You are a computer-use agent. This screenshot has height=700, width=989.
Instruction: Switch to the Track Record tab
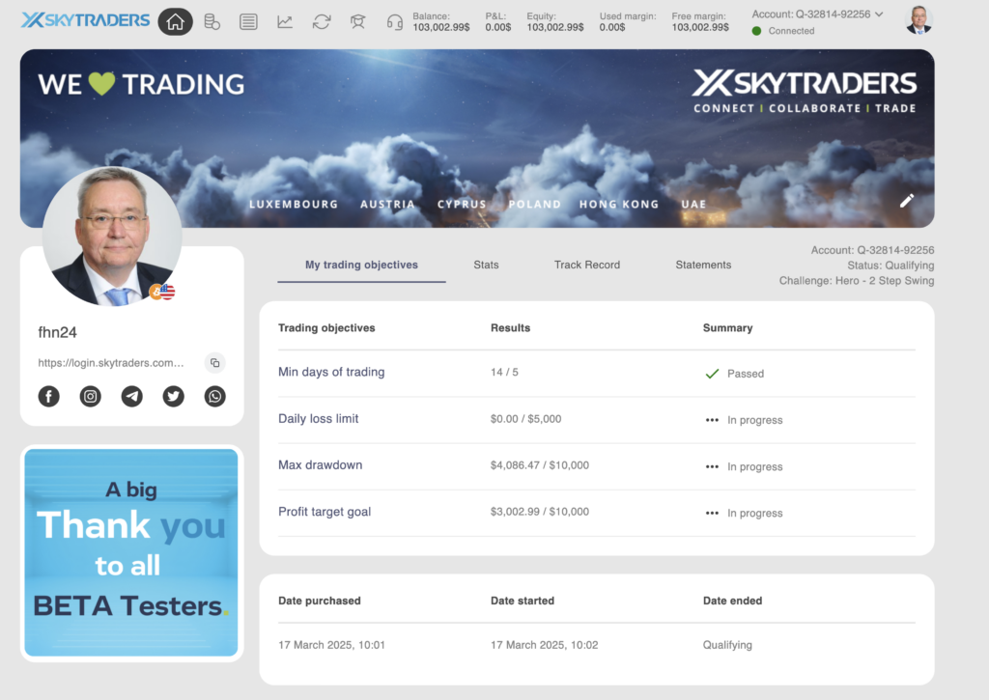click(587, 265)
